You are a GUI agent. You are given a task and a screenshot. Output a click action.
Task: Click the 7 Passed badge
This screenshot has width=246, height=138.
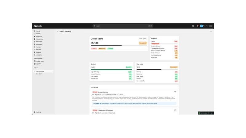110,48
